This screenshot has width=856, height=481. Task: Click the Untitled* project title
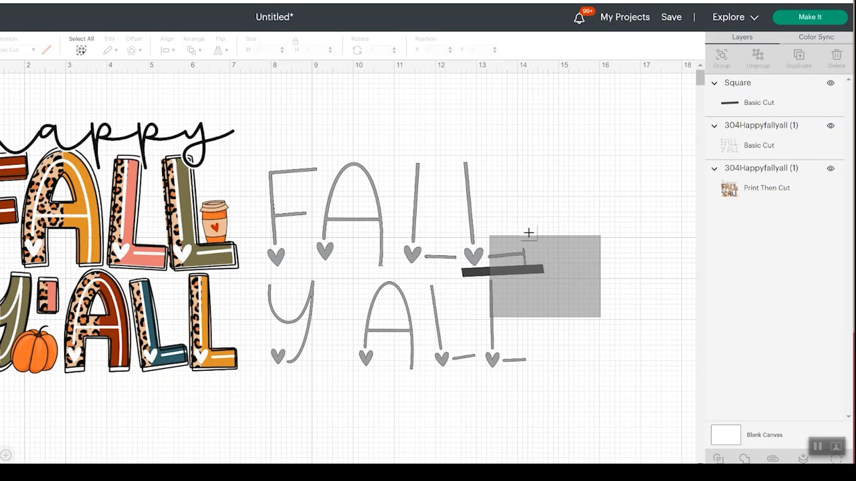pos(274,17)
